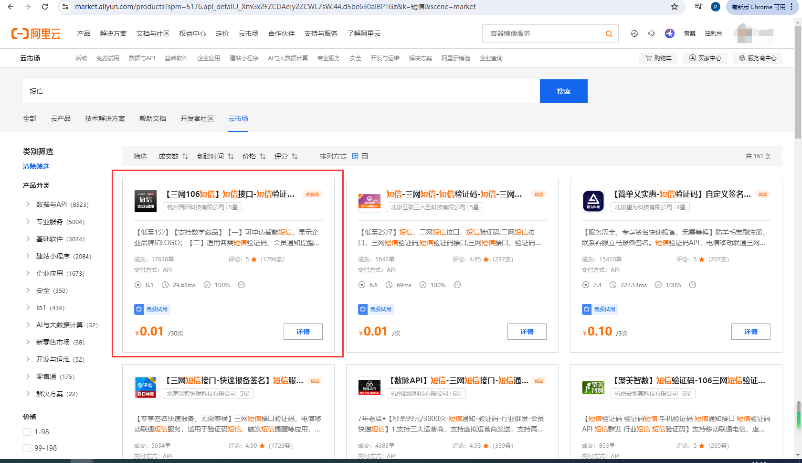Image resolution: width=802 pixels, height=463 pixels.
Task: Open 服务商中心 provider center
Action: 758,58
